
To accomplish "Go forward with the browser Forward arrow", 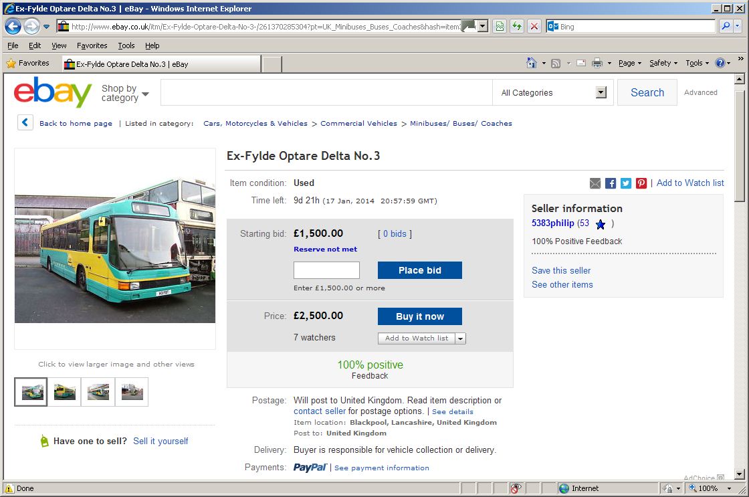I will [x=31, y=26].
